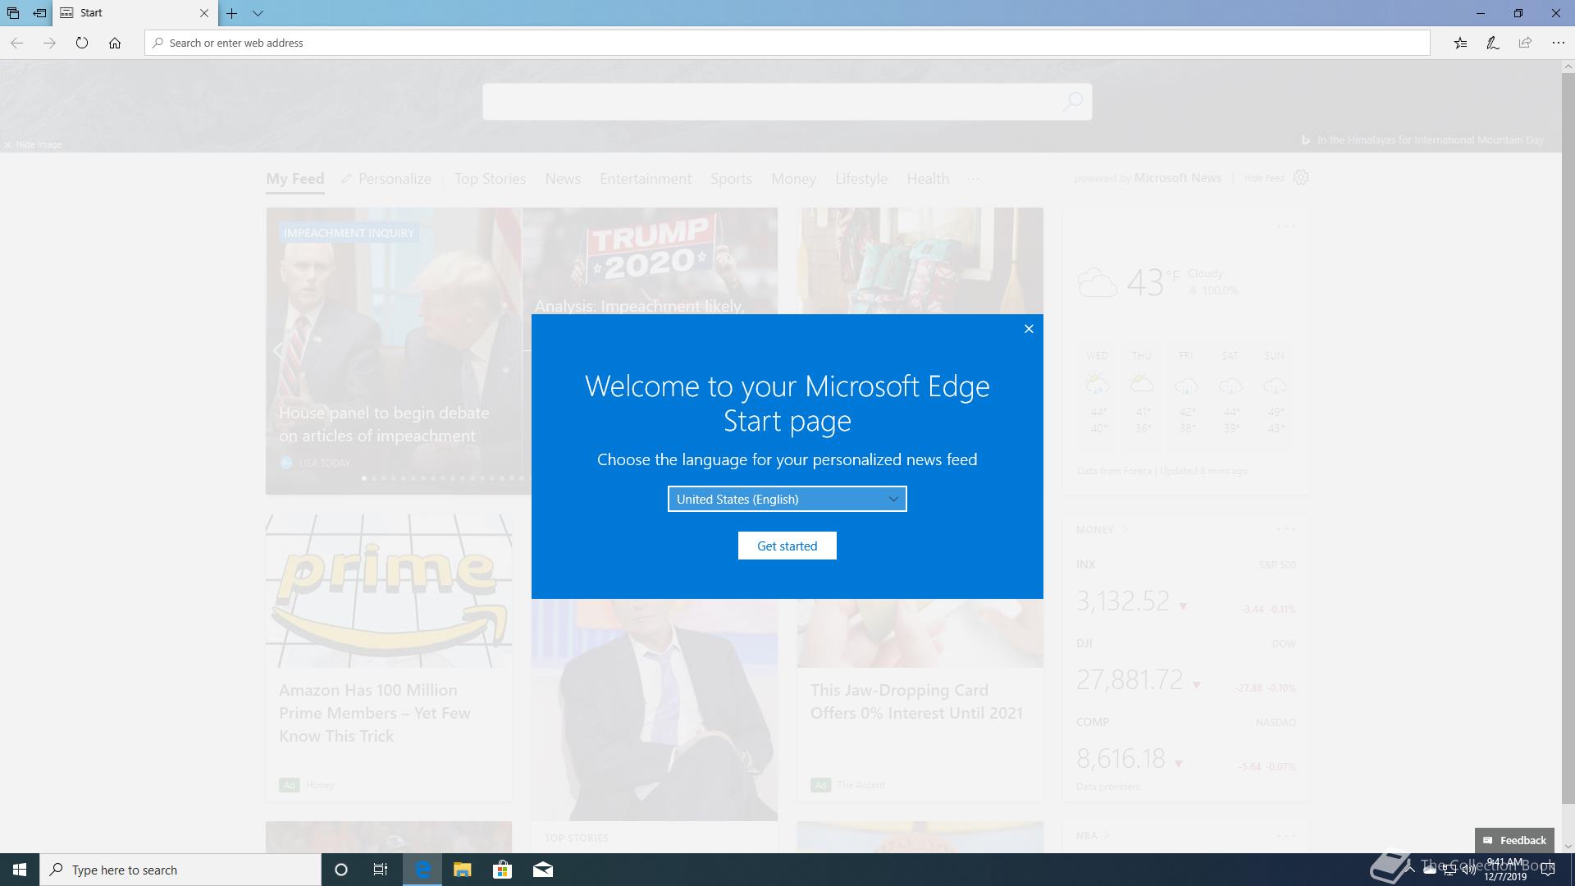The width and height of the screenshot is (1575, 886).
Task: Switch to News tab
Action: [563, 179]
